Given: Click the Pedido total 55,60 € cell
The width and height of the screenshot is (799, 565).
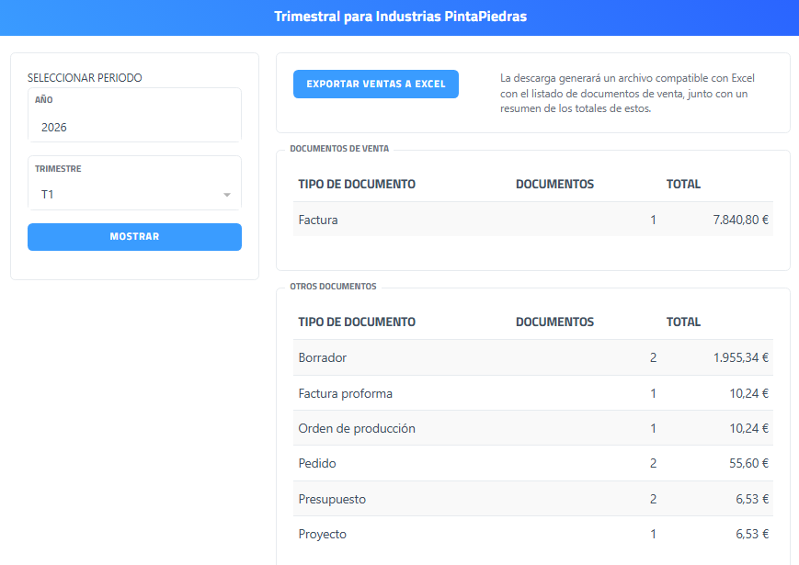Looking at the screenshot, I should pyautogui.click(x=748, y=464).
